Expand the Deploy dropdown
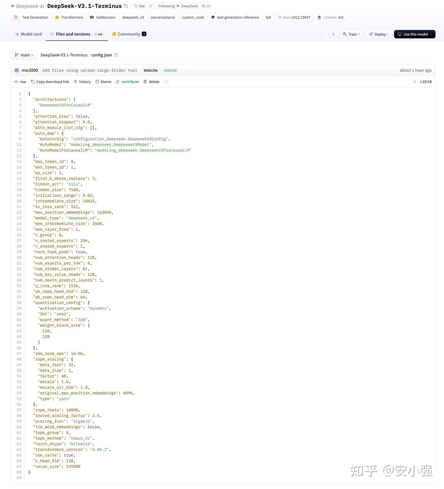444x489 pixels. (379, 34)
